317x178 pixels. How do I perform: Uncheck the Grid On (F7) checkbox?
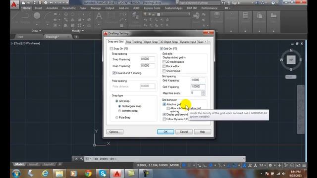(x=161, y=48)
